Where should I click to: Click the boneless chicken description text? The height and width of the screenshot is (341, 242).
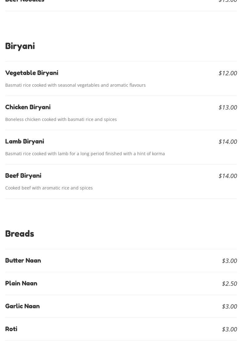[61, 119]
